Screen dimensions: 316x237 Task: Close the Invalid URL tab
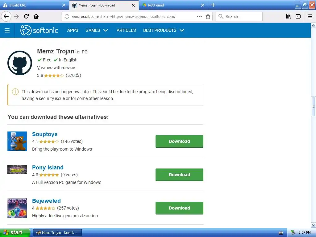point(64,5)
